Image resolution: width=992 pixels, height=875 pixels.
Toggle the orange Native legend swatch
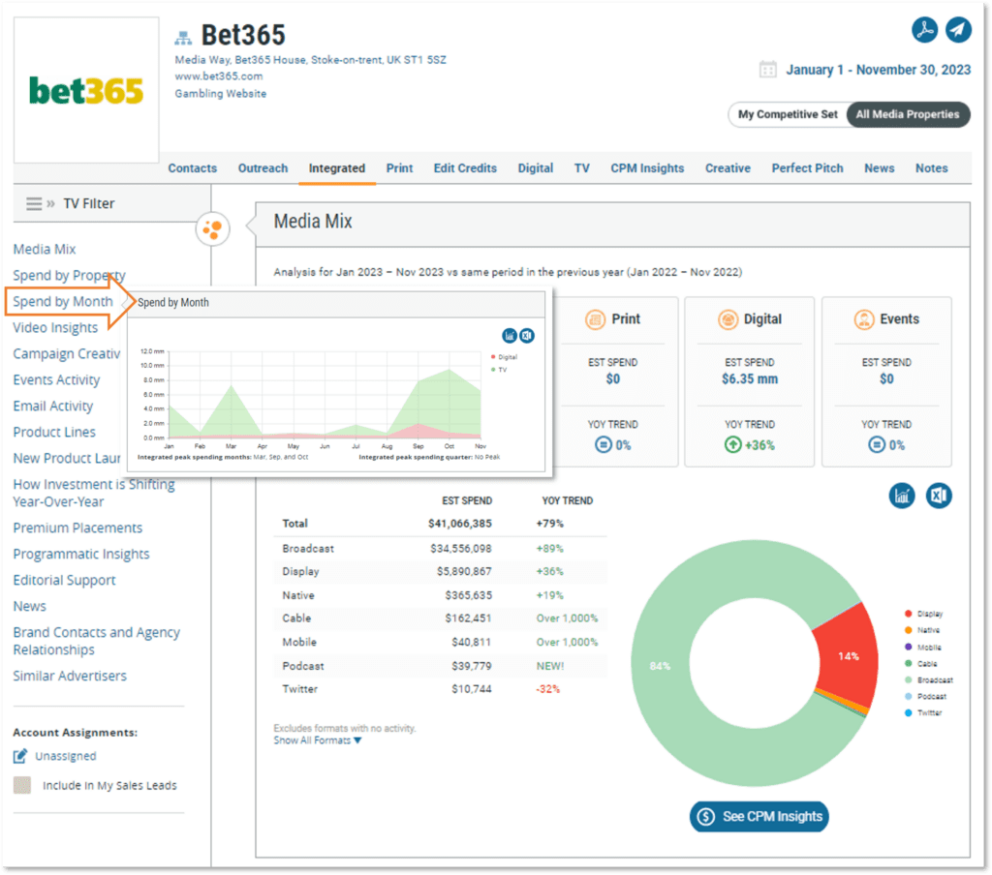[909, 630]
